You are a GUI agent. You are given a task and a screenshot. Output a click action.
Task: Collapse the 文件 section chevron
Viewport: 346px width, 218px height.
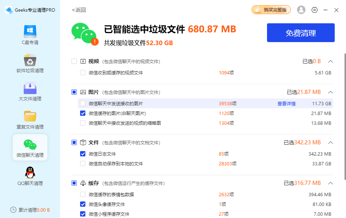pyautogui.click(x=330, y=142)
